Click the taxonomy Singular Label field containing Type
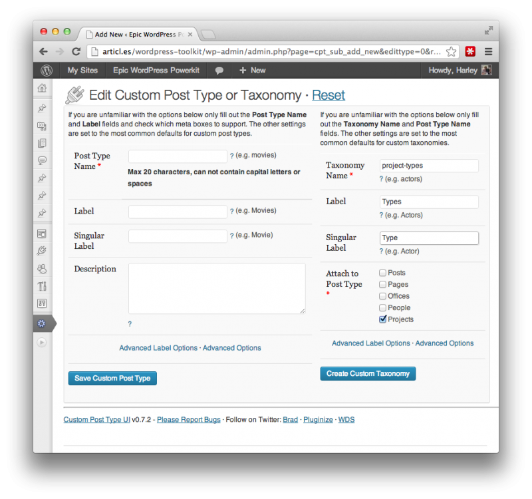 coord(429,238)
